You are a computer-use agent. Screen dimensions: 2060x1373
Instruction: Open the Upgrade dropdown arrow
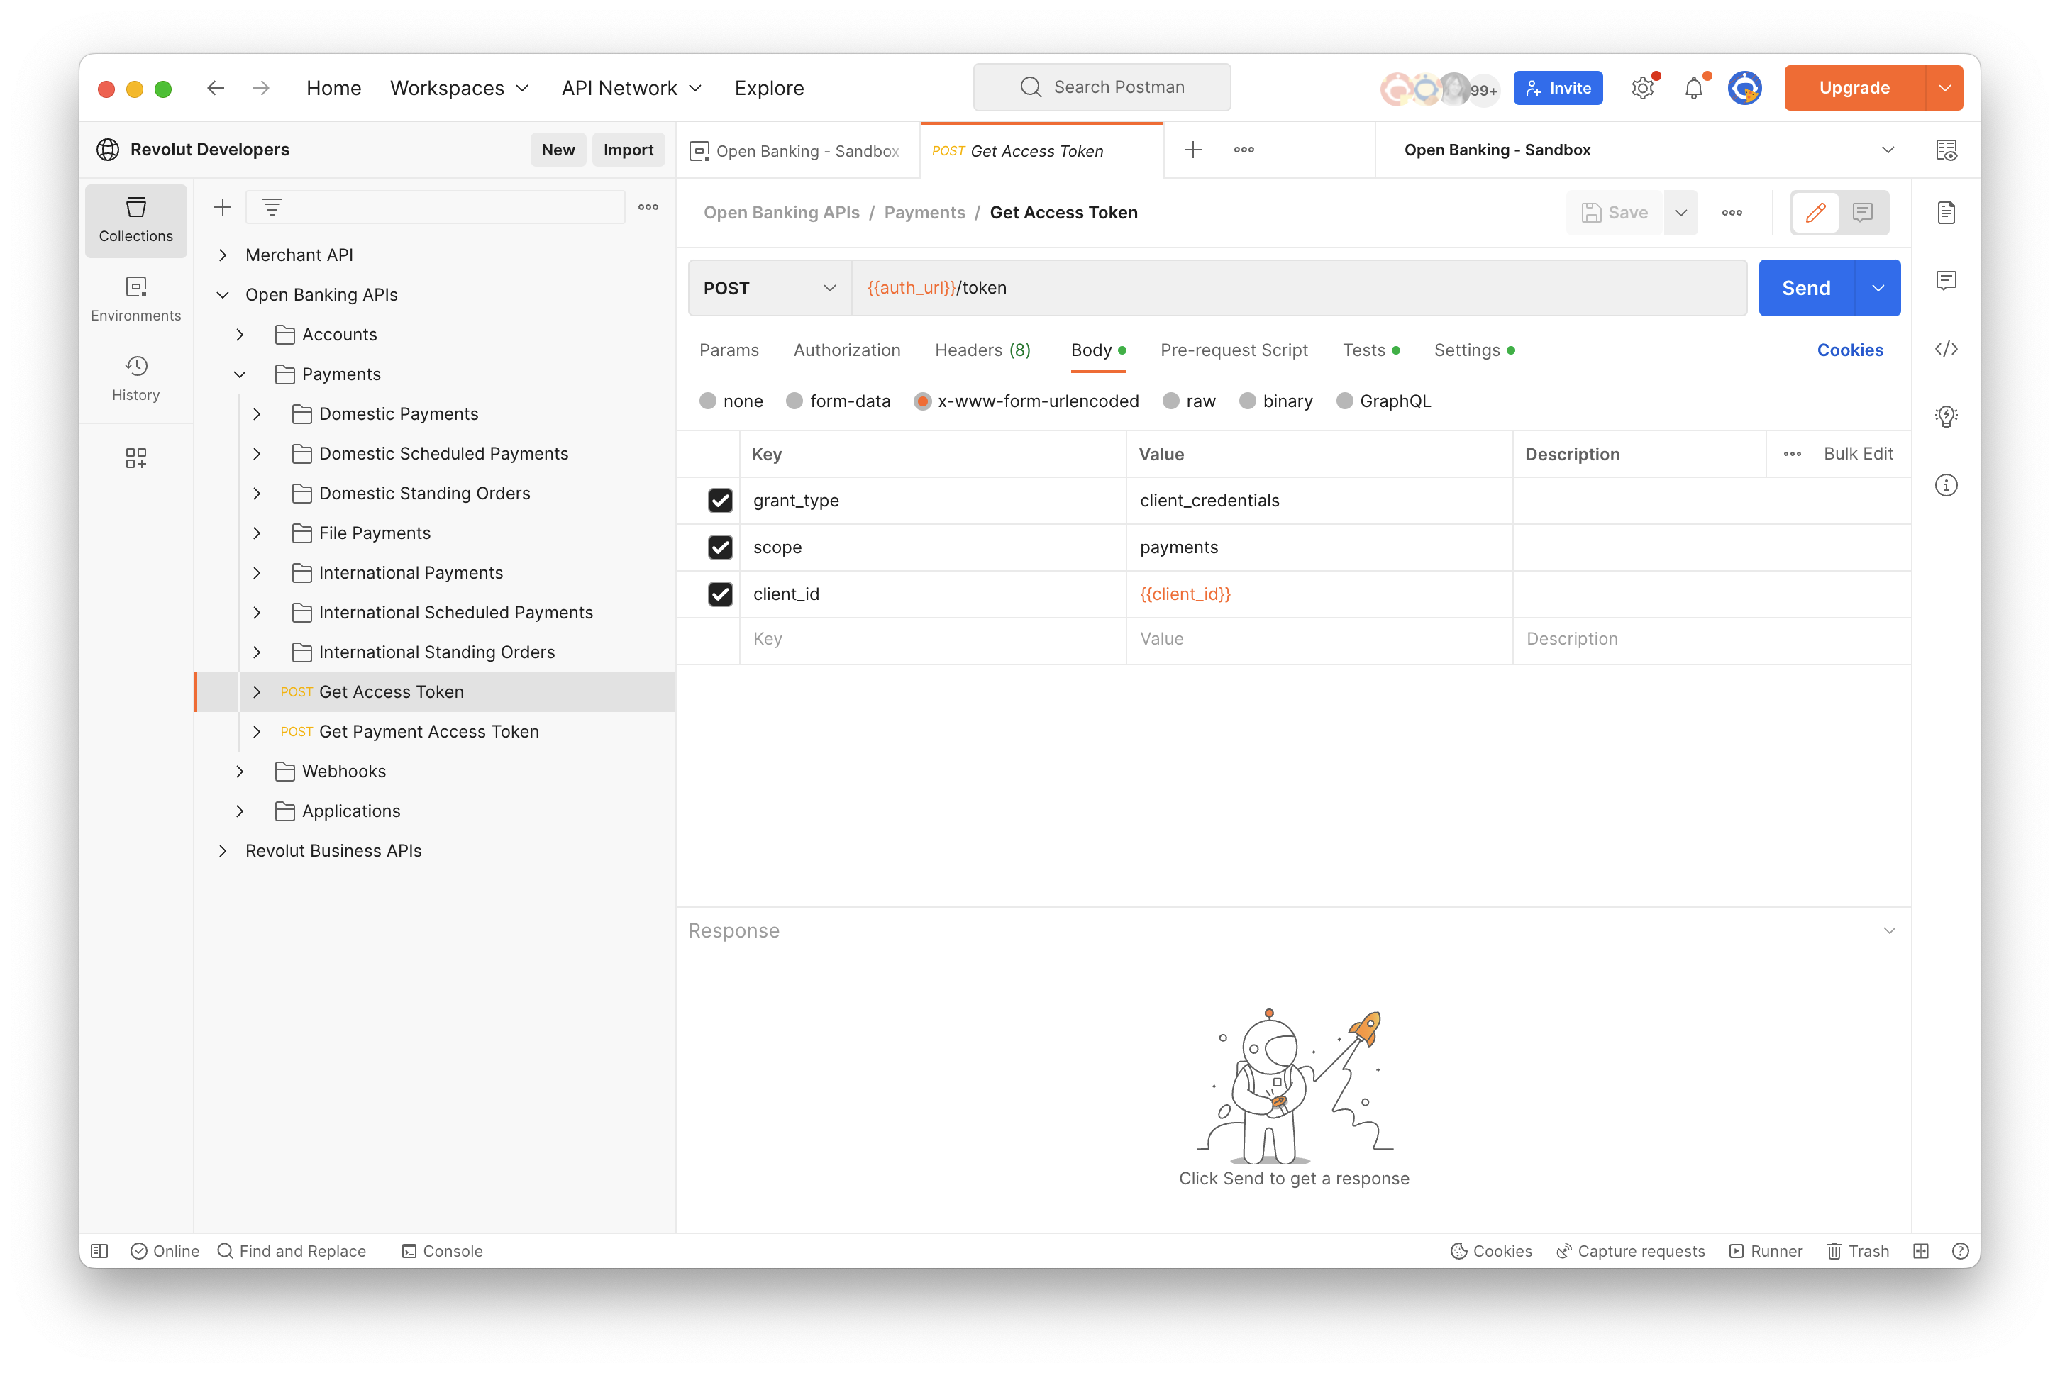[x=1944, y=87]
